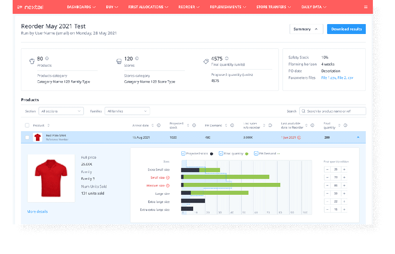This screenshot has width=395, height=254.
Task: Toggle the PH Demand checkbox off
Action: click(x=256, y=153)
